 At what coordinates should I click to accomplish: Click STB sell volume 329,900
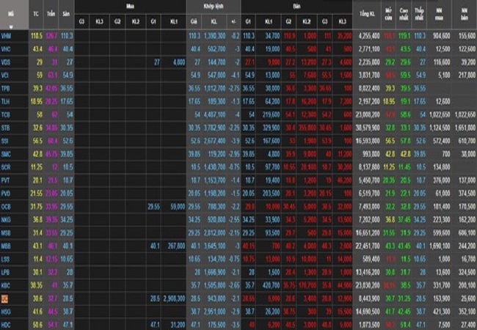pyautogui.click(x=271, y=128)
